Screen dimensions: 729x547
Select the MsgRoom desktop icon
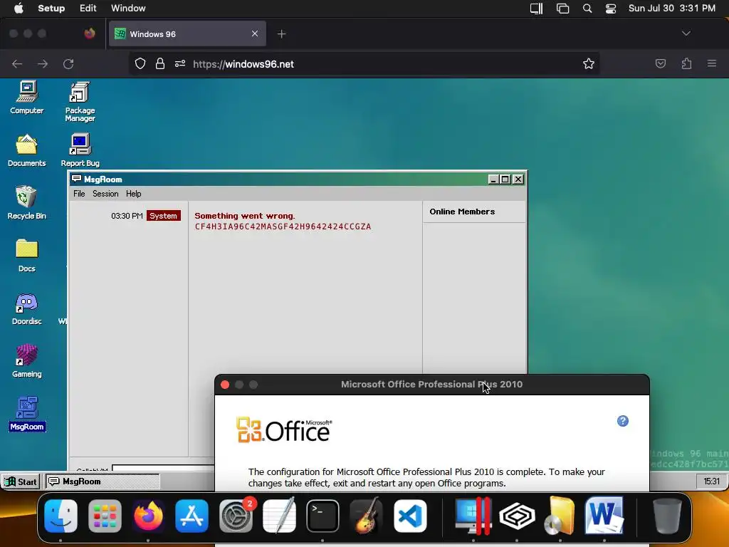[x=27, y=414]
